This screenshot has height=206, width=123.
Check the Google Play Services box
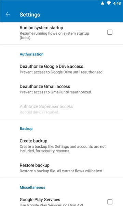(x=110, y=202)
